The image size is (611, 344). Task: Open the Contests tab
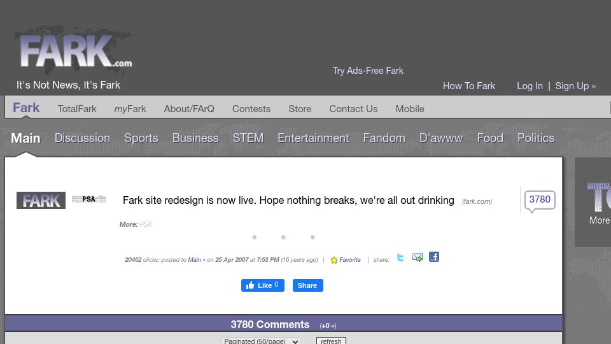click(251, 109)
